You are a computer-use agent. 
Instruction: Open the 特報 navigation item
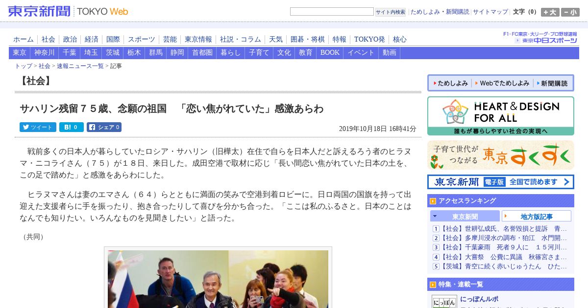coord(340,40)
